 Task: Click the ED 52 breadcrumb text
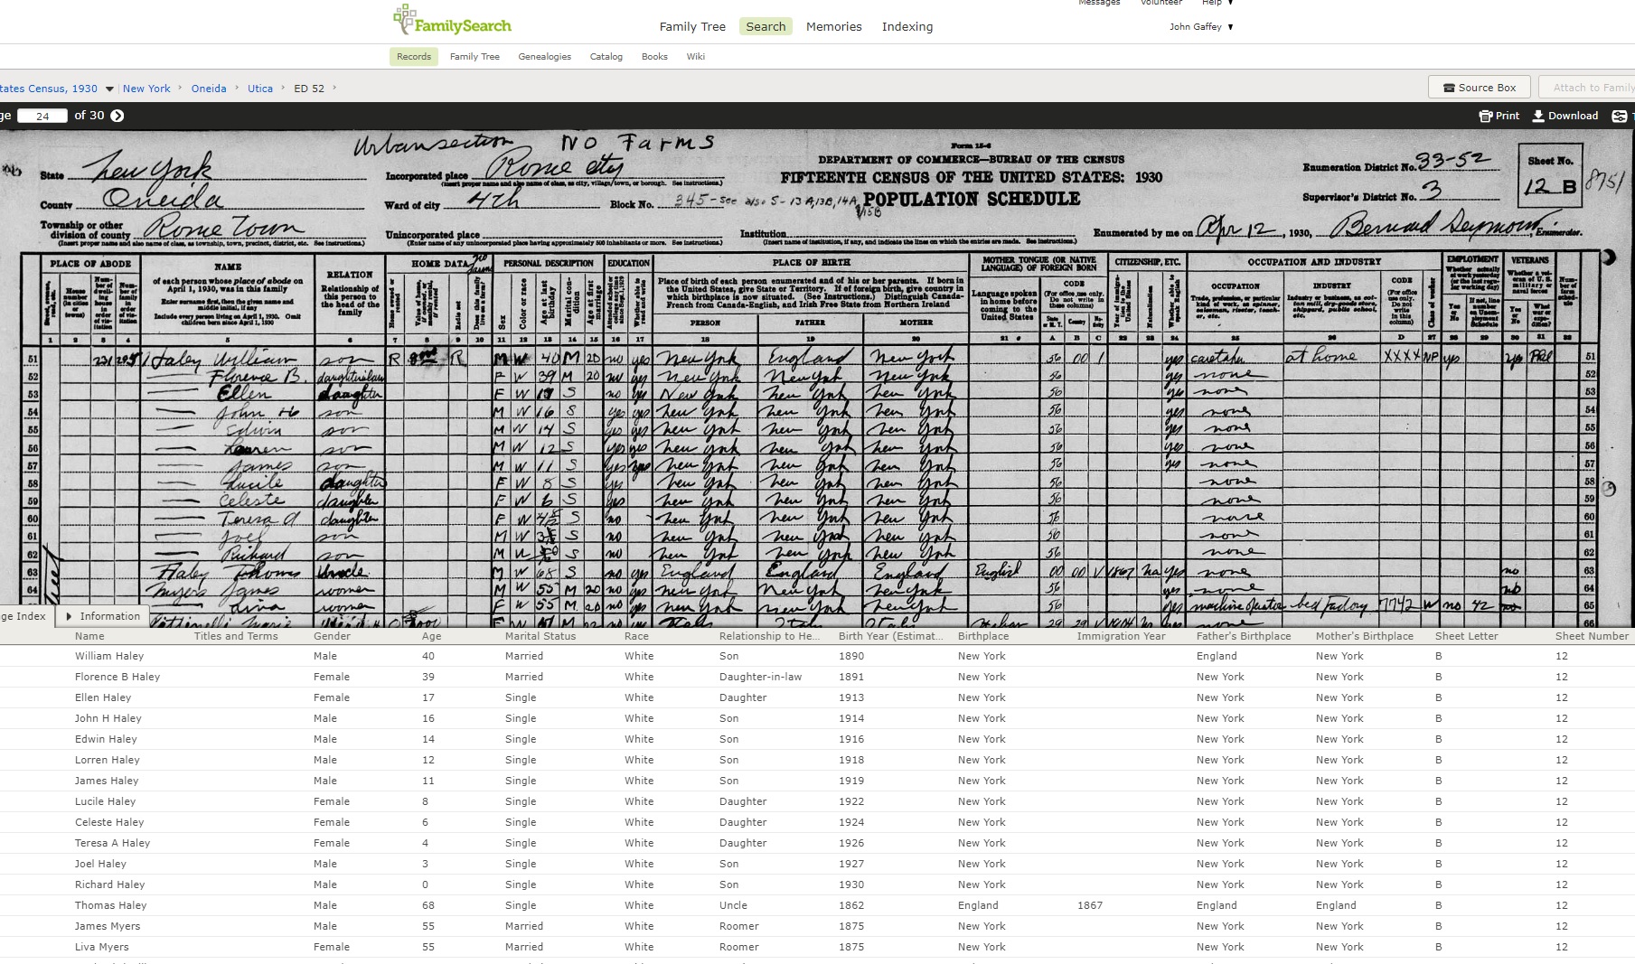click(x=308, y=89)
